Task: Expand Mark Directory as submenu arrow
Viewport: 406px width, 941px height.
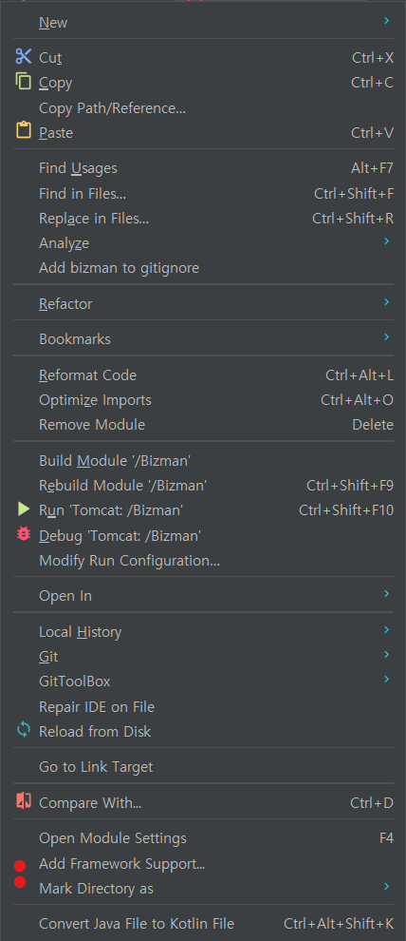Action: [387, 887]
